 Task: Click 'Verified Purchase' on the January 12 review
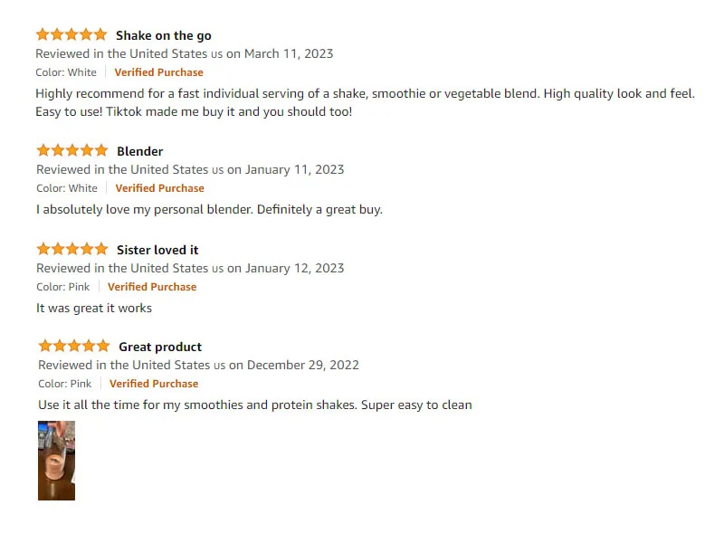(x=152, y=287)
